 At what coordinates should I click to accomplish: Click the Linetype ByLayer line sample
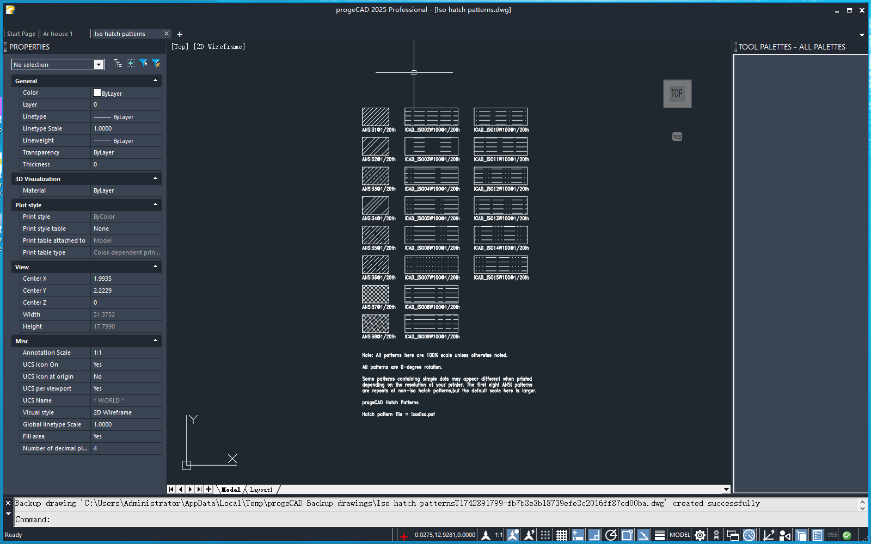[x=102, y=117]
